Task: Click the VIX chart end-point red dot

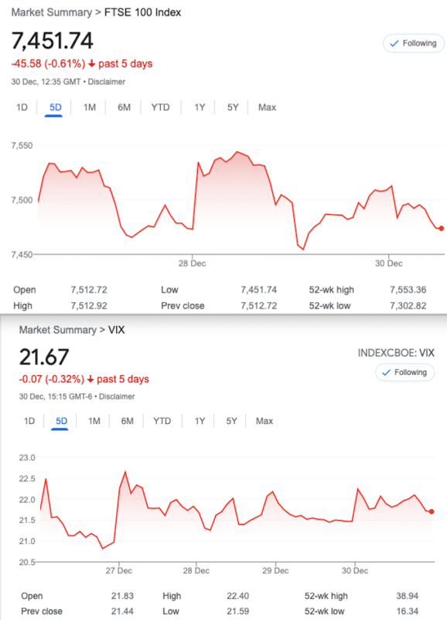Action: pyautogui.click(x=432, y=511)
